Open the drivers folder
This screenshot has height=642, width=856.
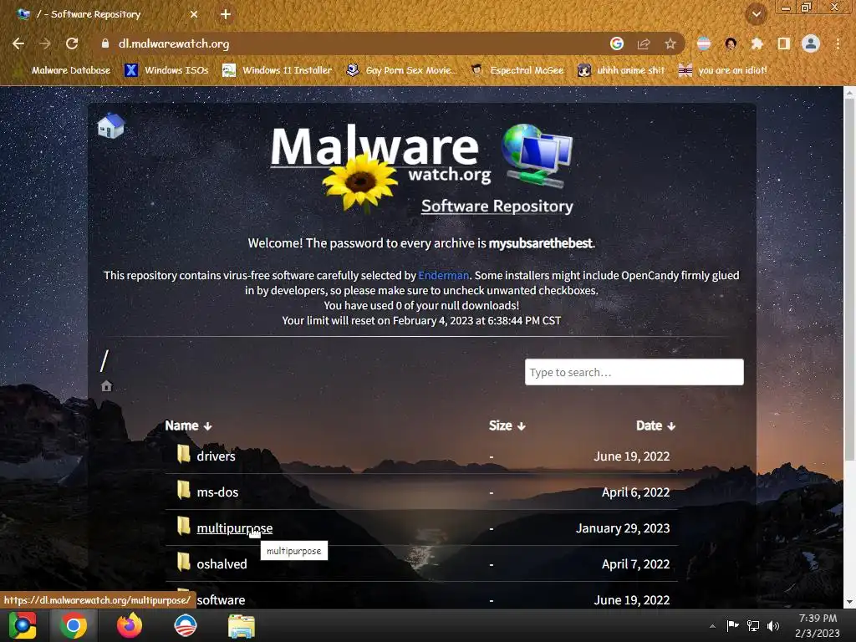coord(216,456)
